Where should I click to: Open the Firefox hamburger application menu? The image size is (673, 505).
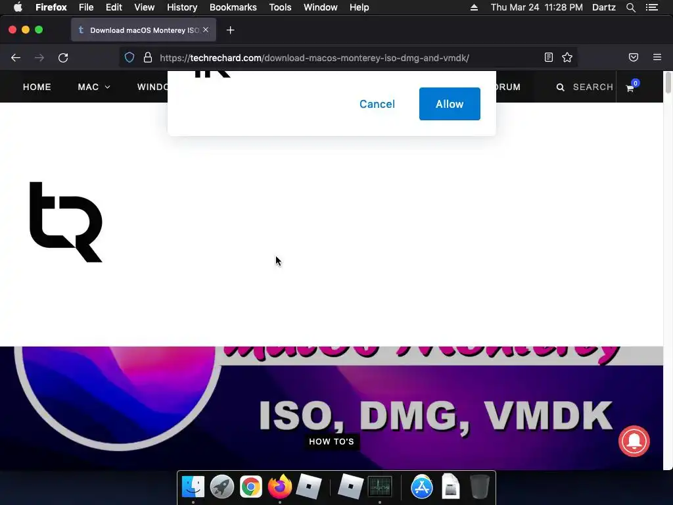pos(657,57)
